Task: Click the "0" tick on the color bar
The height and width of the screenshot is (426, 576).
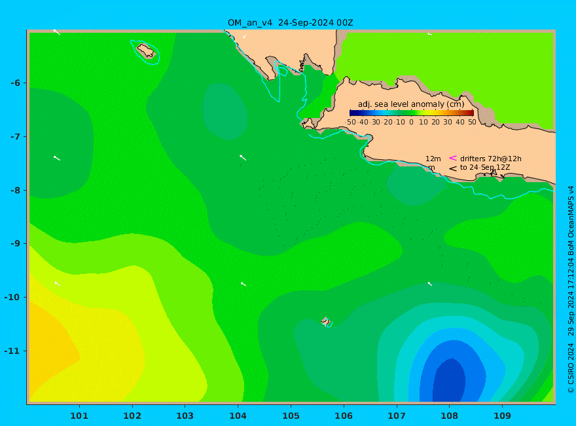Action: (x=411, y=122)
